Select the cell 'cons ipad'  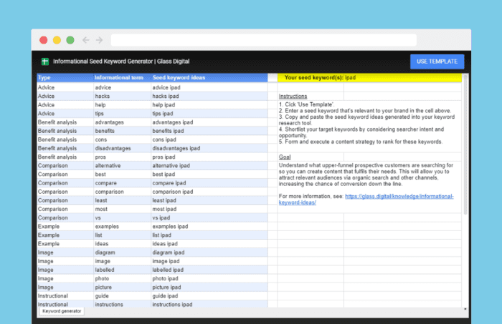[x=209, y=139]
